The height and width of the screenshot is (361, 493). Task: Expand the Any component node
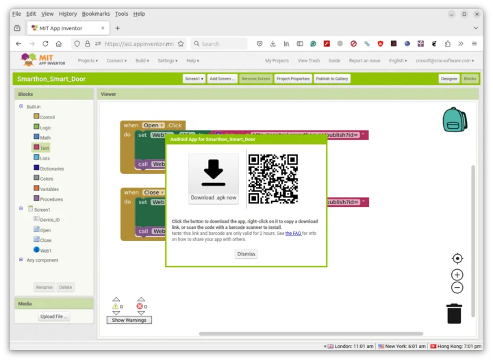pos(21,260)
